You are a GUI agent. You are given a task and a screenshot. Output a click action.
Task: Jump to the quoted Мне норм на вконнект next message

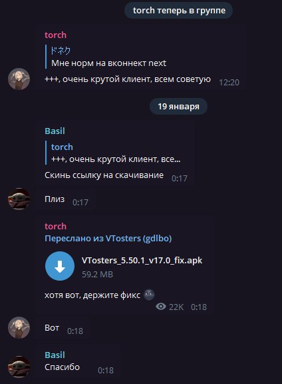click(x=106, y=57)
